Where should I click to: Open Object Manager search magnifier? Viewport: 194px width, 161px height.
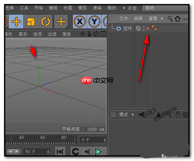pos(170,19)
